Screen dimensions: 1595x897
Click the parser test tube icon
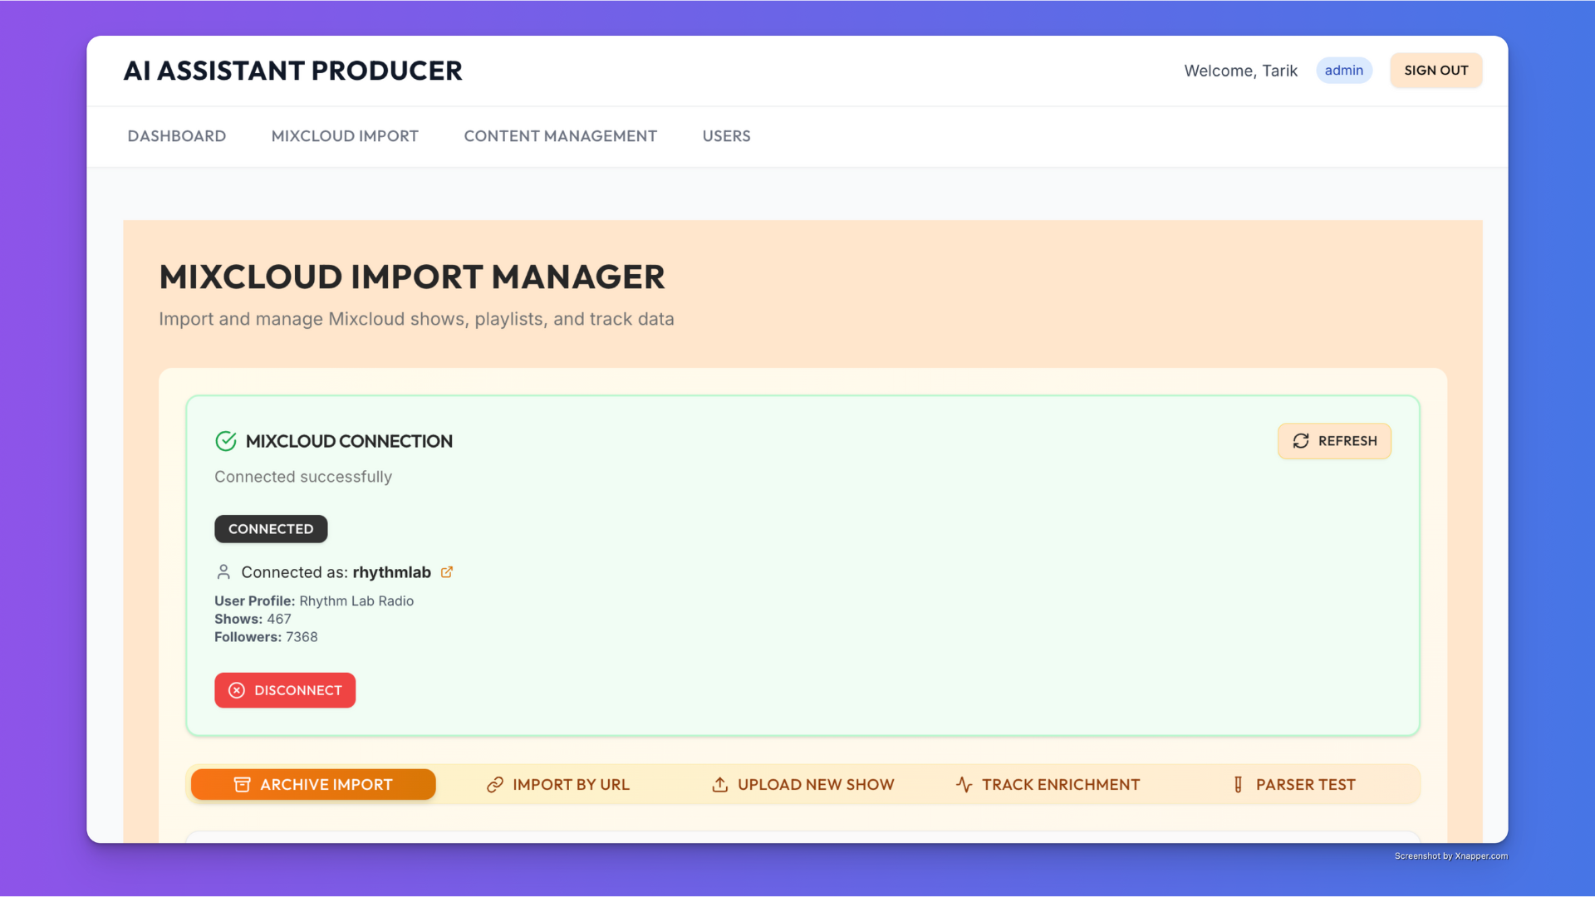coord(1238,785)
